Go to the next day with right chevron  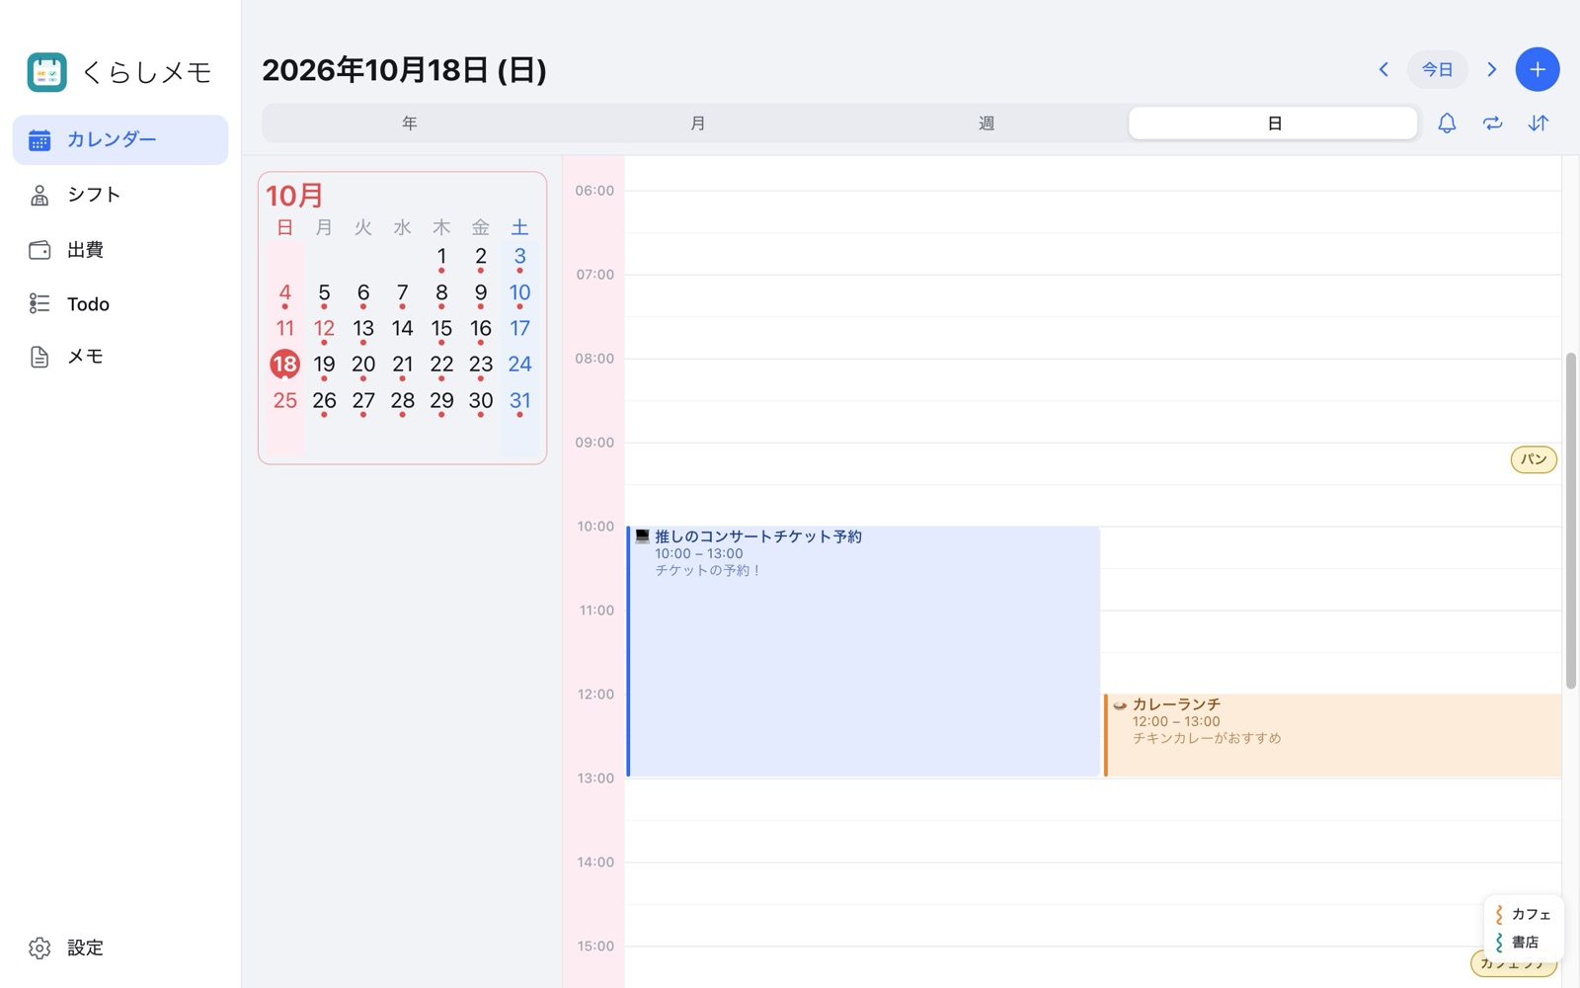1492,69
